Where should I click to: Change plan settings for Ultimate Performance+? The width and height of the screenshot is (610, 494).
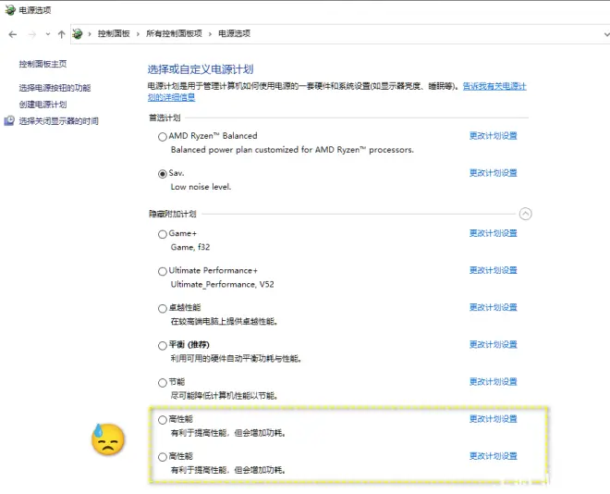coord(494,270)
